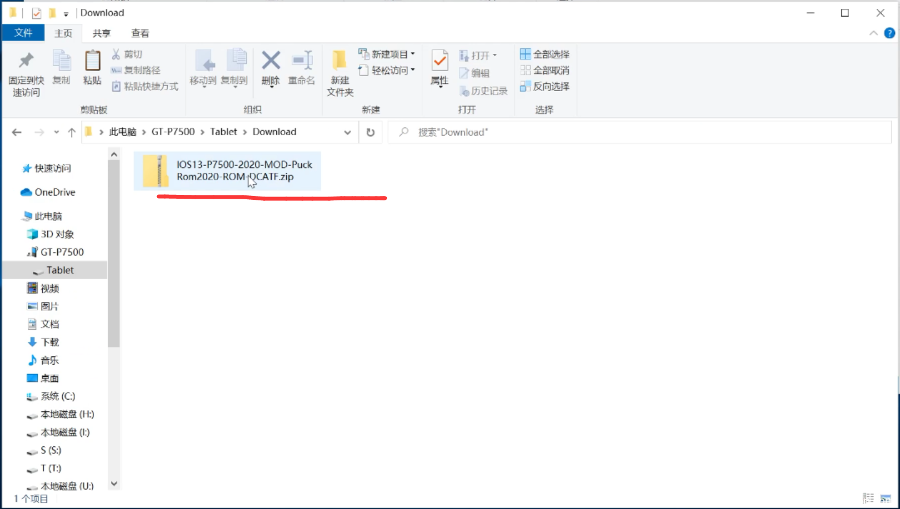Image resolution: width=900 pixels, height=509 pixels.
Task: Switch to the View (查看) ribbon tab
Action: (140, 33)
